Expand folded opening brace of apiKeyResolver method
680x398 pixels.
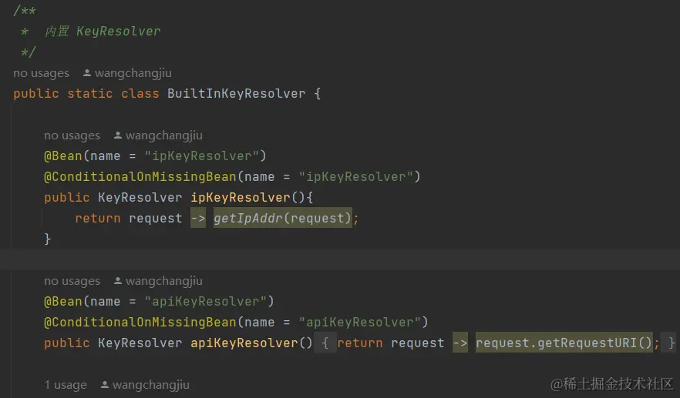point(325,343)
